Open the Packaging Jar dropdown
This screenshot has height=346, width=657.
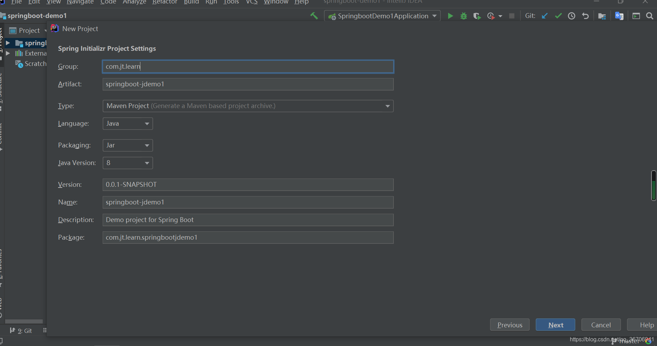click(147, 145)
